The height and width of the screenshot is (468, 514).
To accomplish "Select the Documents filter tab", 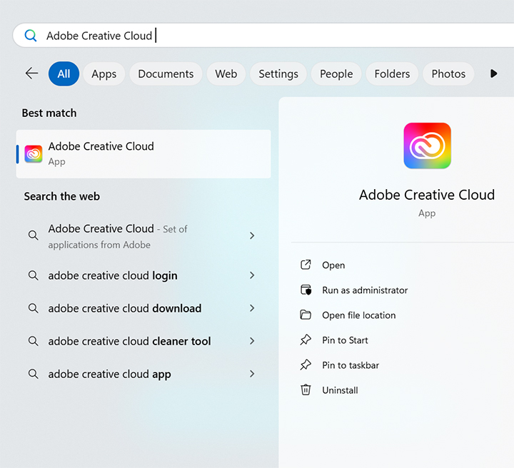I will pos(166,73).
